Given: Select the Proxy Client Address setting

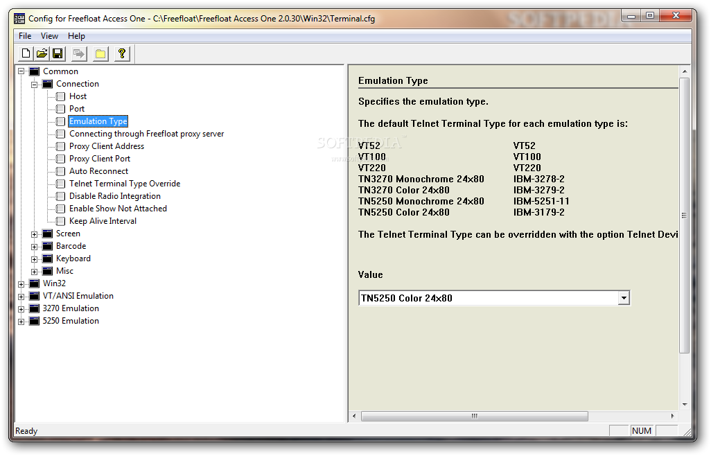Looking at the screenshot, I should coord(107,146).
